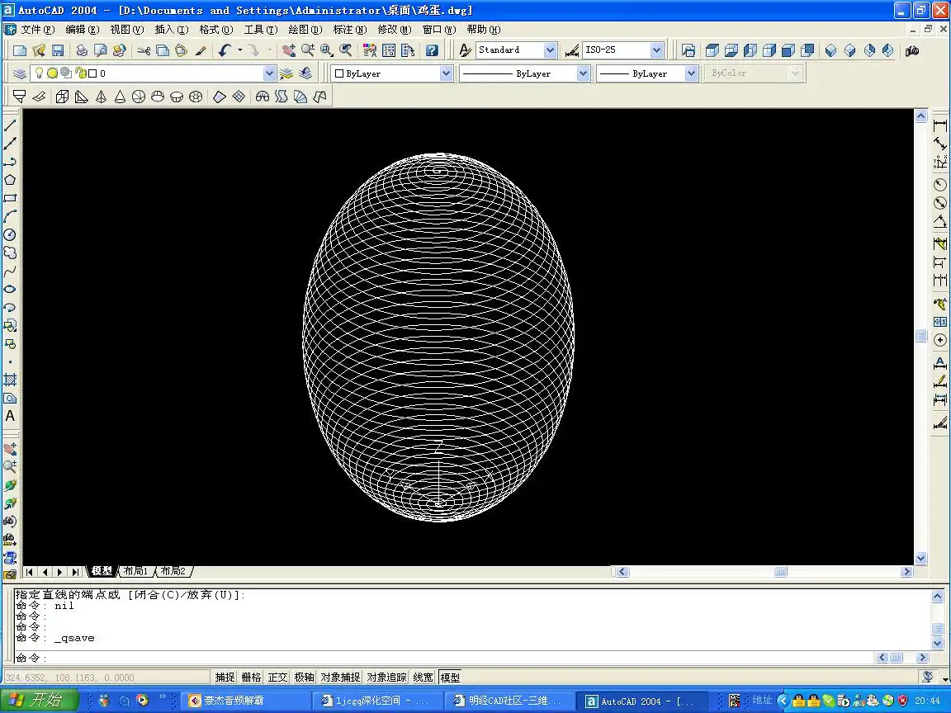951x713 pixels.
Task: Switch to SW Isometric view icon
Action: (831, 50)
